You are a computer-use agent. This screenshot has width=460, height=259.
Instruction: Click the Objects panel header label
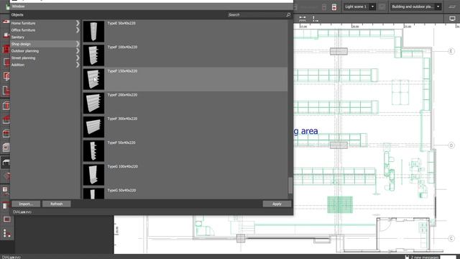(17, 14)
